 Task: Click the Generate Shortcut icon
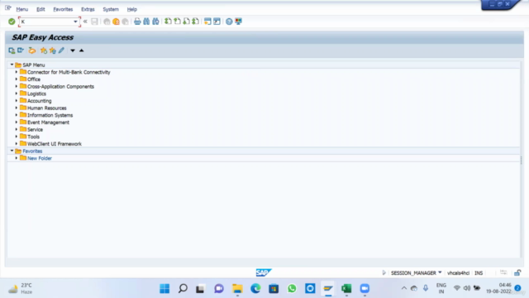click(x=217, y=22)
